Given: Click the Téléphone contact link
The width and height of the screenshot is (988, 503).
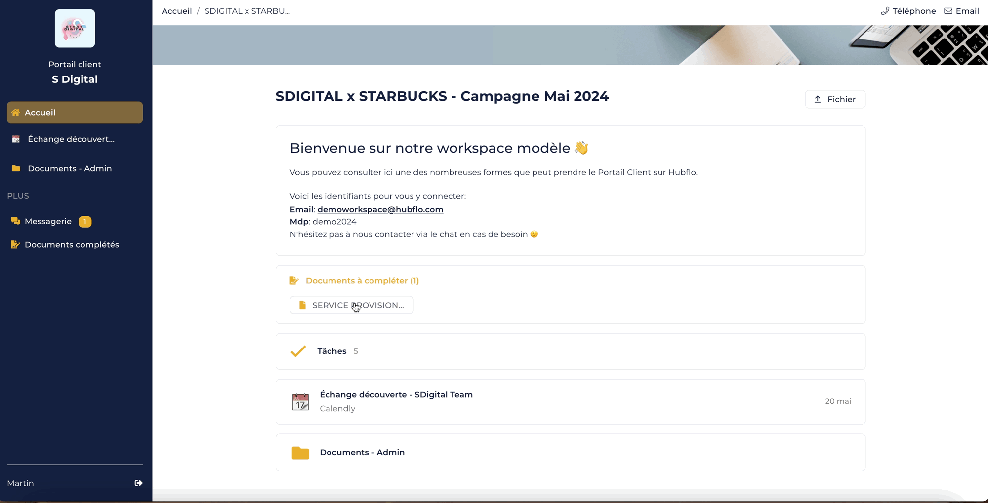Looking at the screenshot, I should click(x=908, y=11).
